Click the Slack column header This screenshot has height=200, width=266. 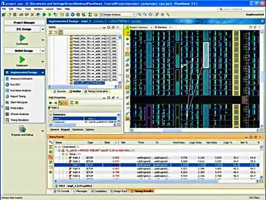point(107,142)
